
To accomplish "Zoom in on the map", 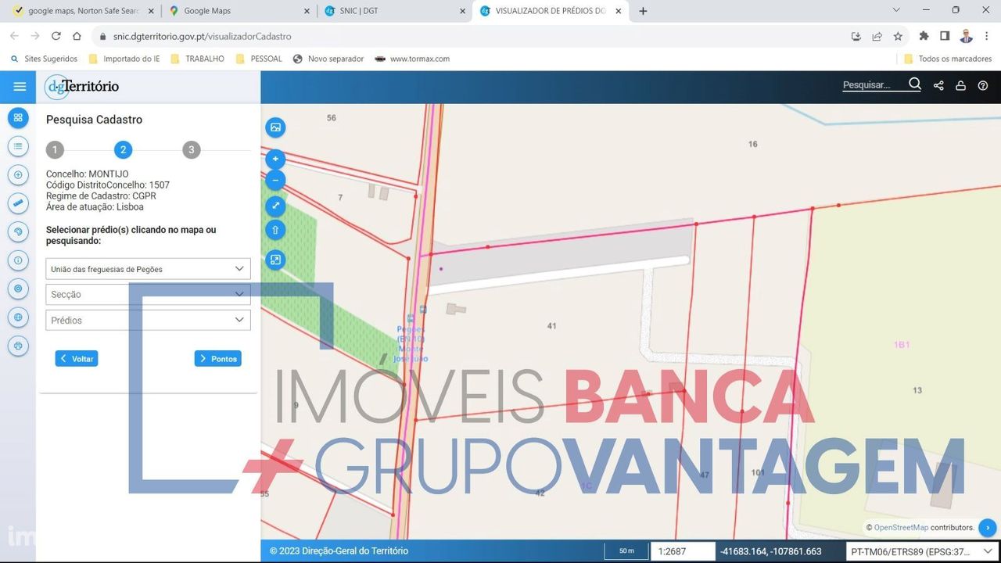I will (x=275, y=160).
